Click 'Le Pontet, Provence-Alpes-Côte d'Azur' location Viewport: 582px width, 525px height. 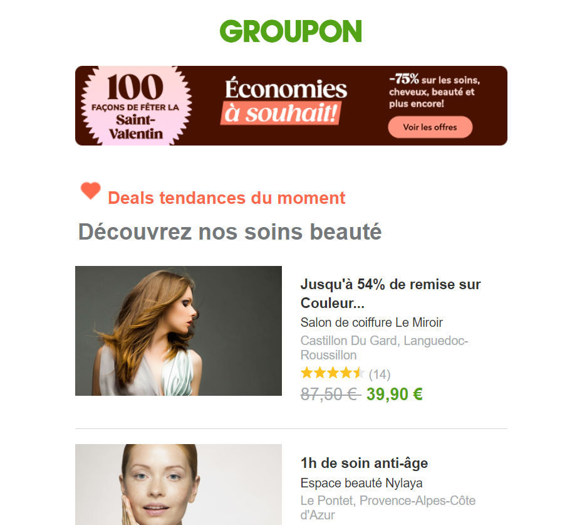click(388, 507)
